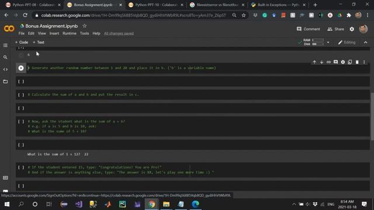
Task: Switch to the Python-PPT-10 browser tab
Action: point(156,5)
